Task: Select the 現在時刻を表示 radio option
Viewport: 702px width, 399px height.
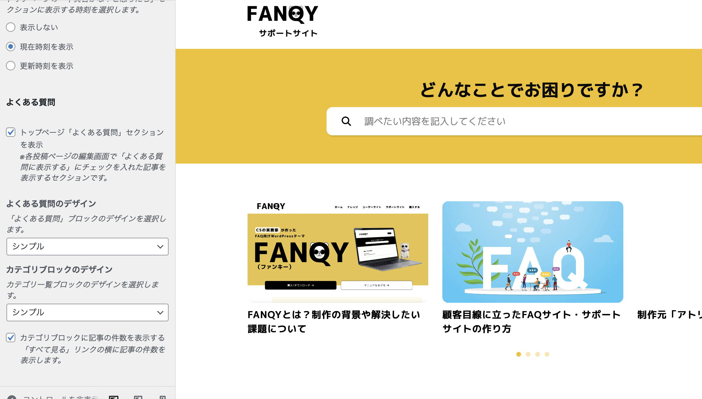Action: click(11, 46)
